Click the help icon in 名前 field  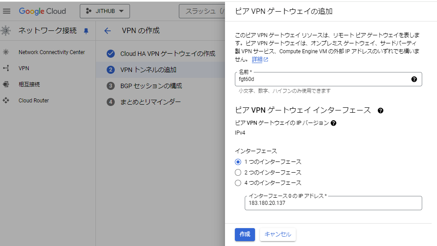(414, 79)
